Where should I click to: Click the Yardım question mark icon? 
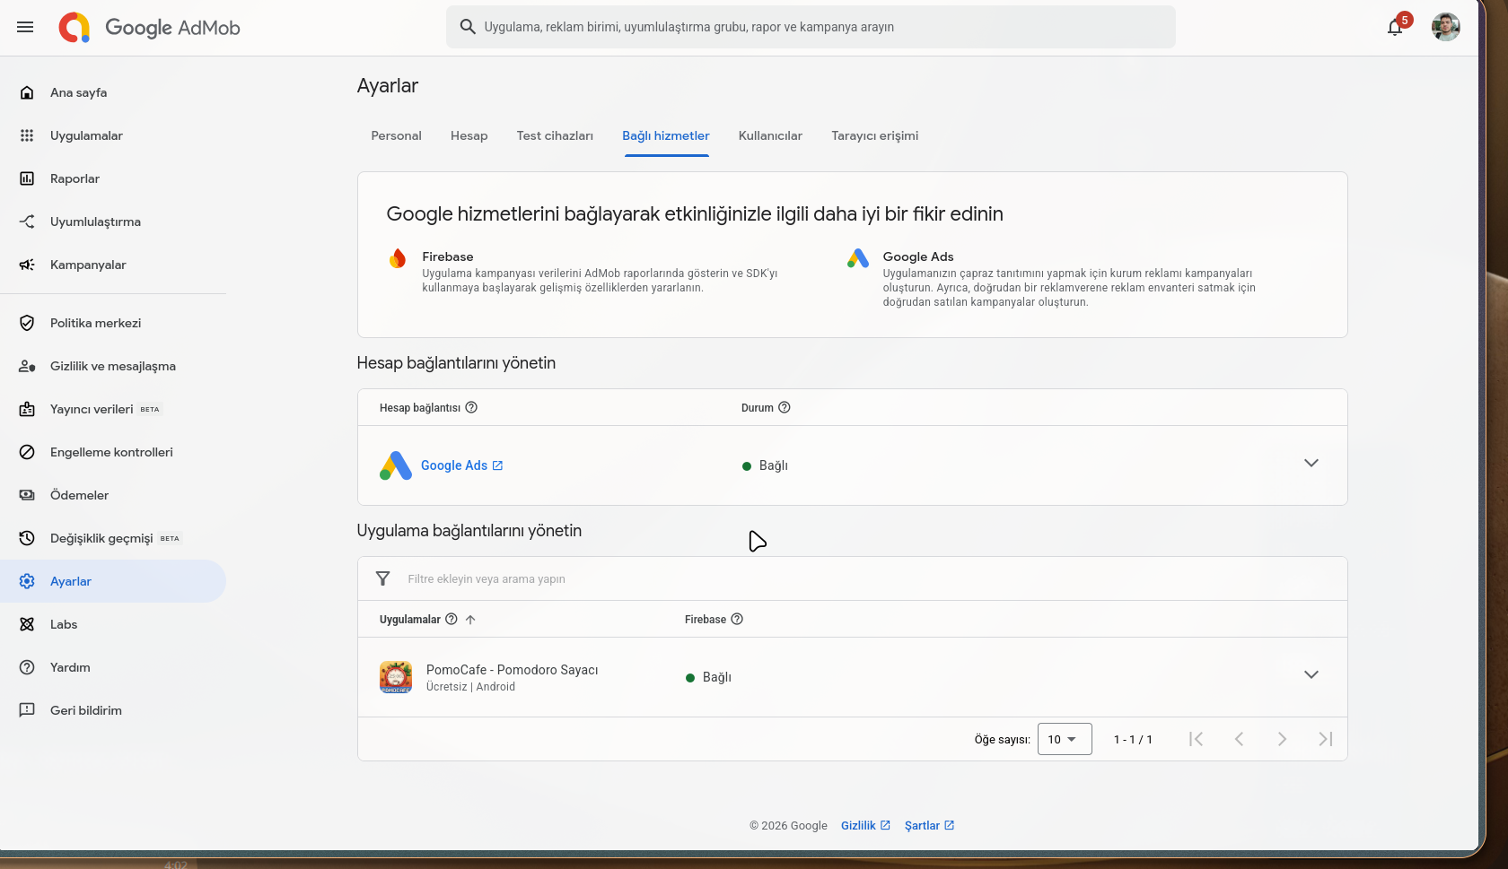[27, 667]
